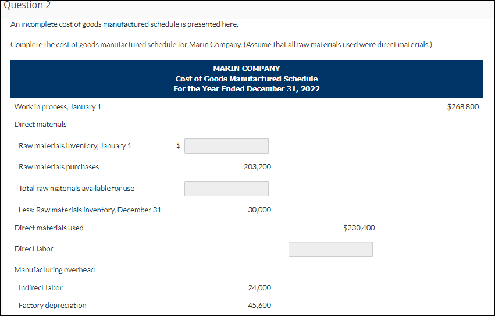
Task: Select the 24,000 indirect labor amount
Action: tap(259, 288)
